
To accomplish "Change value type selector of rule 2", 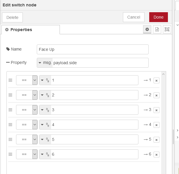I will pos(45,95).
